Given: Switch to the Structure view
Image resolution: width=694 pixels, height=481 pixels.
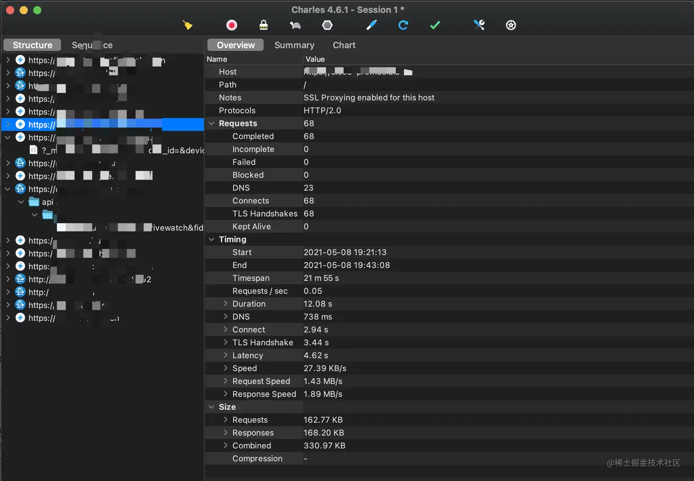Looking at the screenshot, I should (32, 45).
